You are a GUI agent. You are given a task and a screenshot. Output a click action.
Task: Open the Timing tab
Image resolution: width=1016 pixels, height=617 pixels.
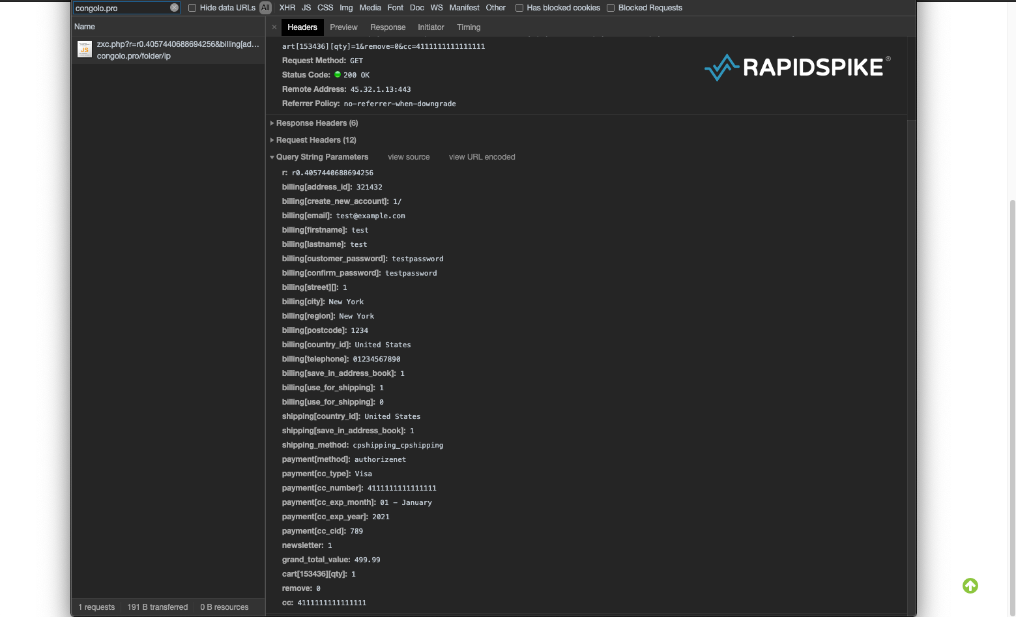coord(469,27)
